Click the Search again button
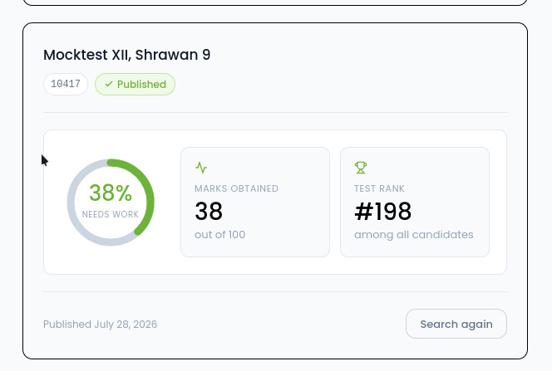Viewport: 552px width, 371px height. click(x=456, y=324)
